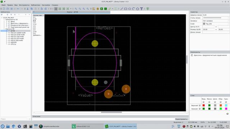Click the speaker volume tray icon
The width and height of the screenshot is (230, 129).
(x=195, y=126)
